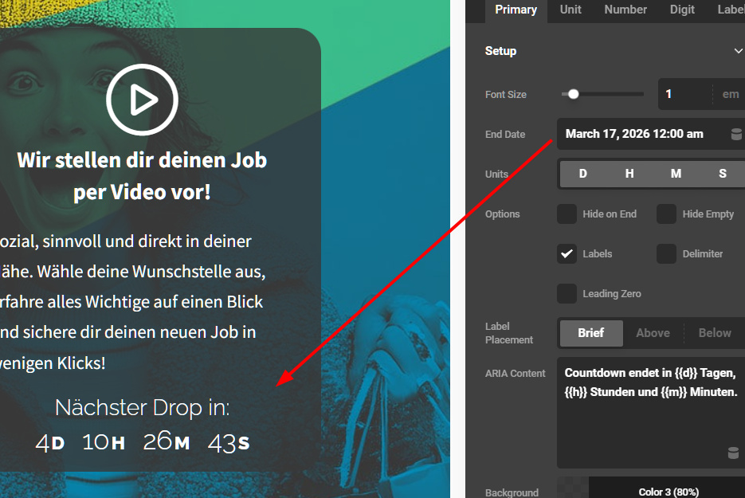
Task: Open the Number tab
Action: click(x=625, y=10)
